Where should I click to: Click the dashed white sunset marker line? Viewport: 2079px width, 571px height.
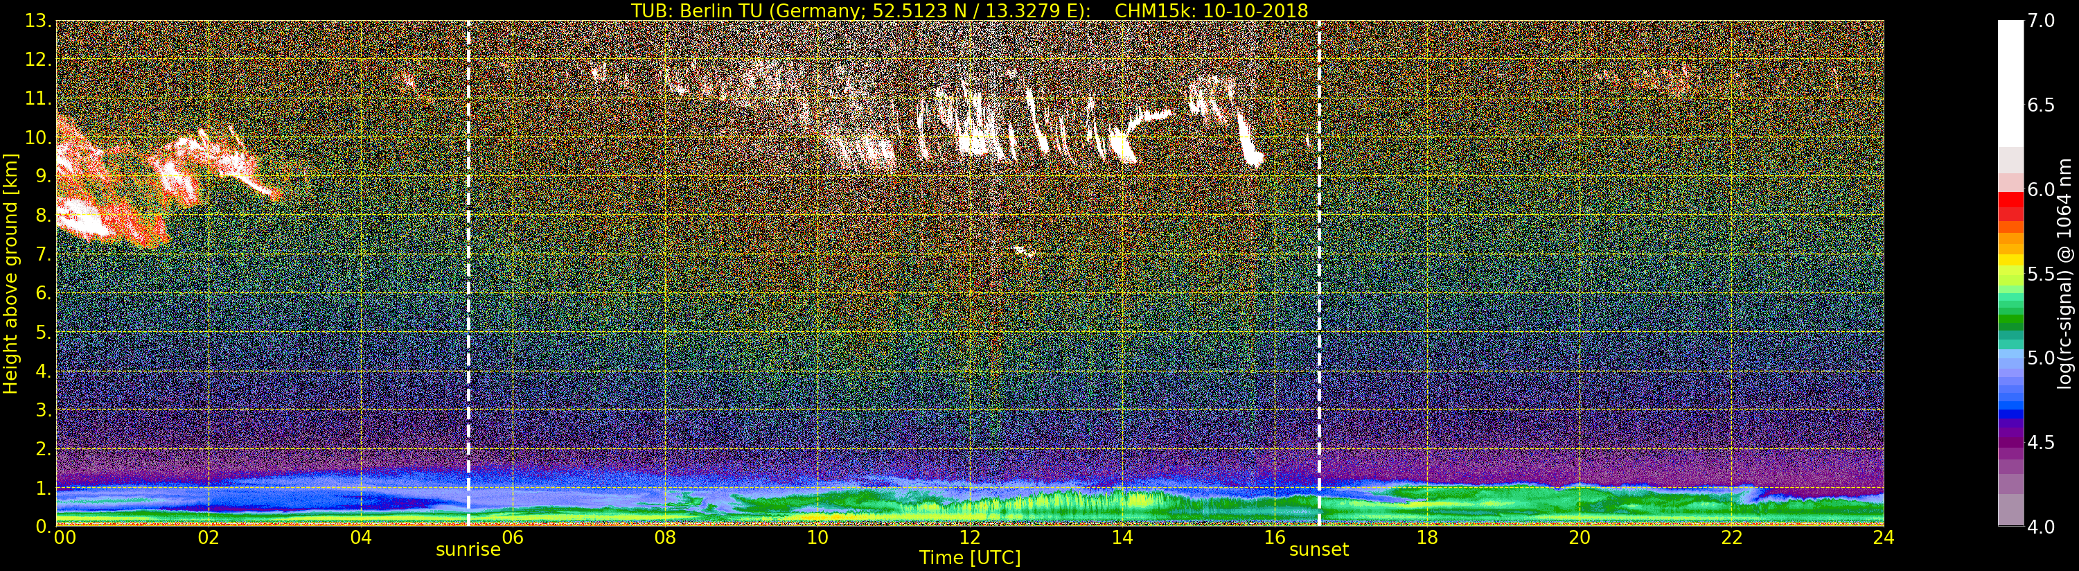pyautogui.click(x=1319, y=273)
